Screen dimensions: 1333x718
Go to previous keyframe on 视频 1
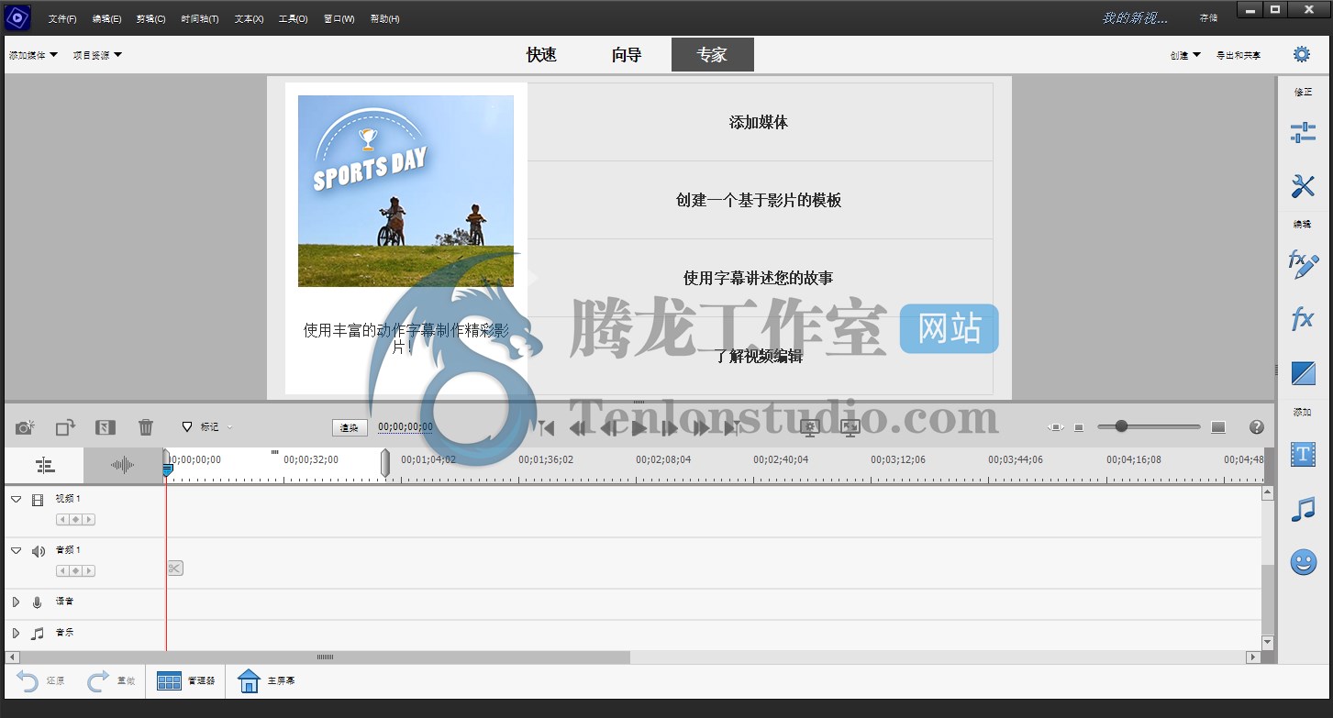(63, 520)
